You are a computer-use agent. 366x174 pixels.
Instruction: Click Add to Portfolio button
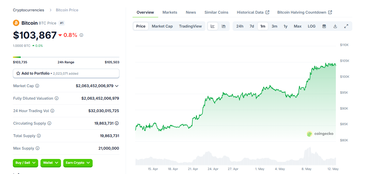pos(66,73)
